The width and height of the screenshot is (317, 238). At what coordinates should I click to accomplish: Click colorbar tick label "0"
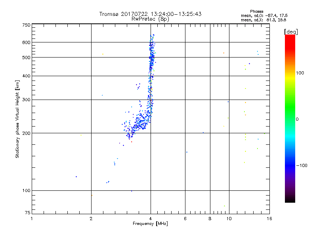click(x=297, y=119)
